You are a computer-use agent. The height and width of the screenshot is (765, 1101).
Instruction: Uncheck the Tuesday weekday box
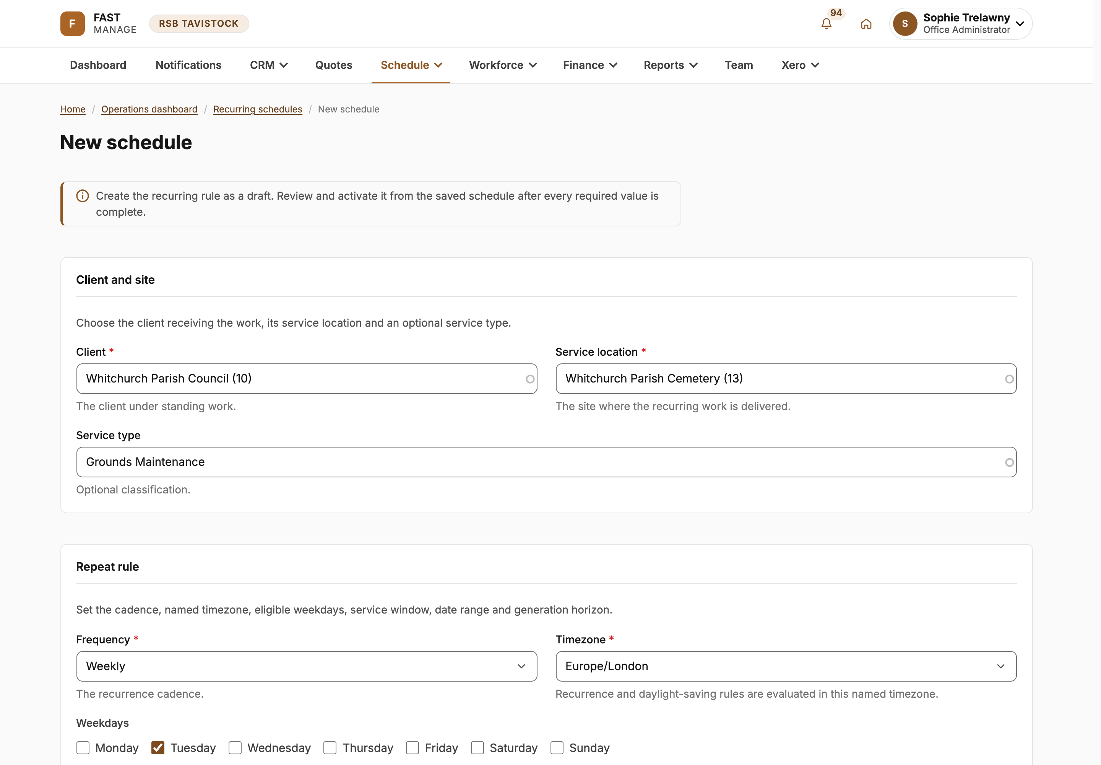(158, 748)
